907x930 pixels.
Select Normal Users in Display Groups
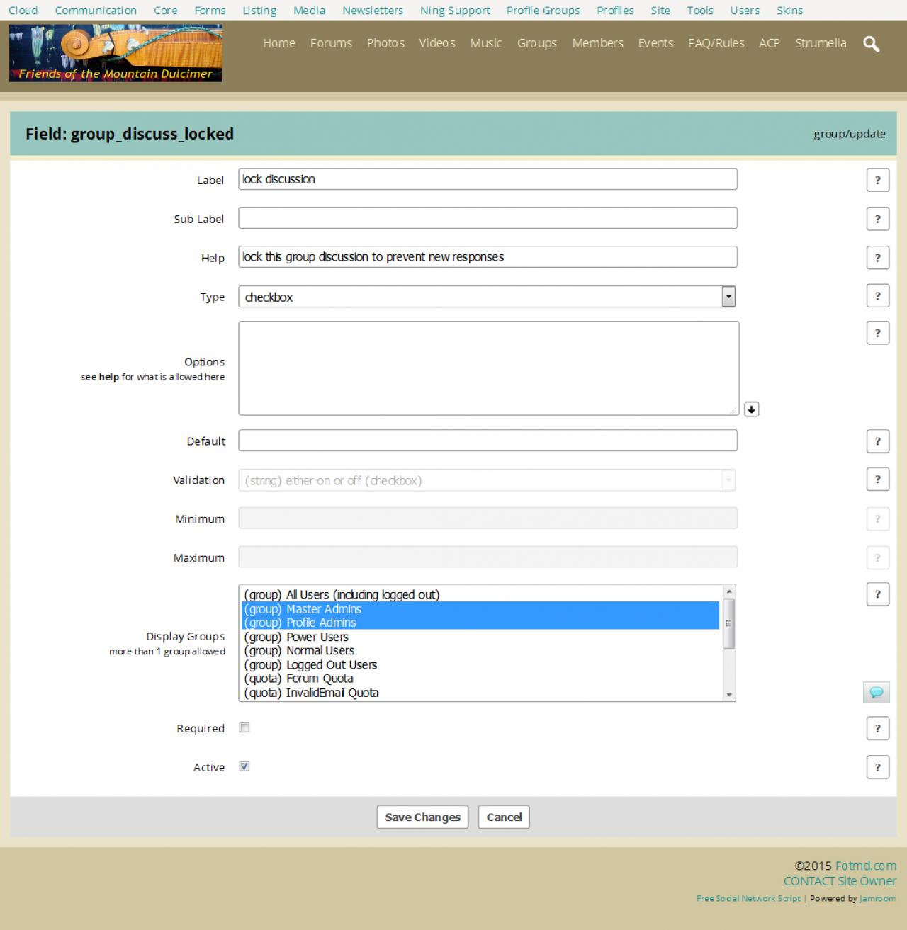480,651
